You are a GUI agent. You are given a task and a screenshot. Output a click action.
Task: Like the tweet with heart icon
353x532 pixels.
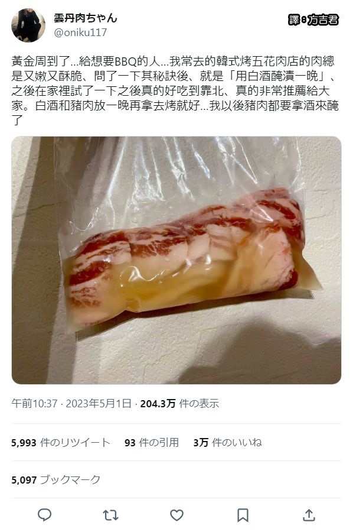(x=177, y=515)
